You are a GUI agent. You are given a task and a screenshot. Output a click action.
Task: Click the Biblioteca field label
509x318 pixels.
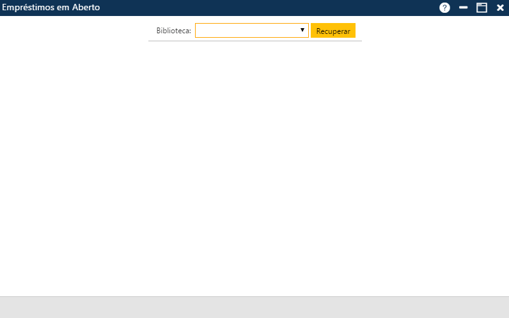tap(173, 31)
